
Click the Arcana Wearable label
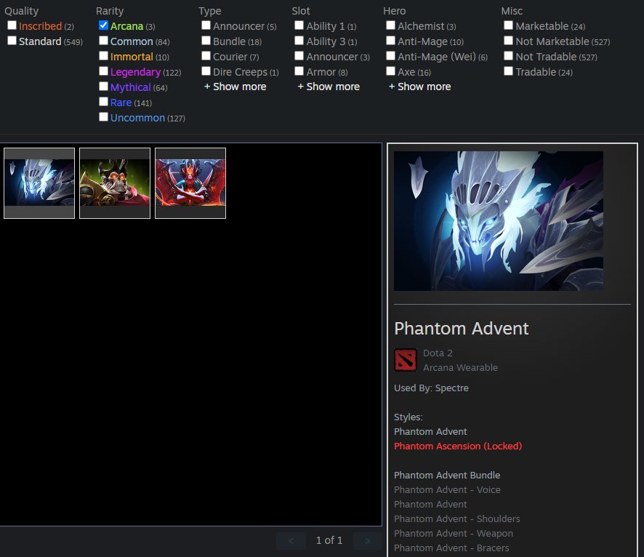pos(460,368)
